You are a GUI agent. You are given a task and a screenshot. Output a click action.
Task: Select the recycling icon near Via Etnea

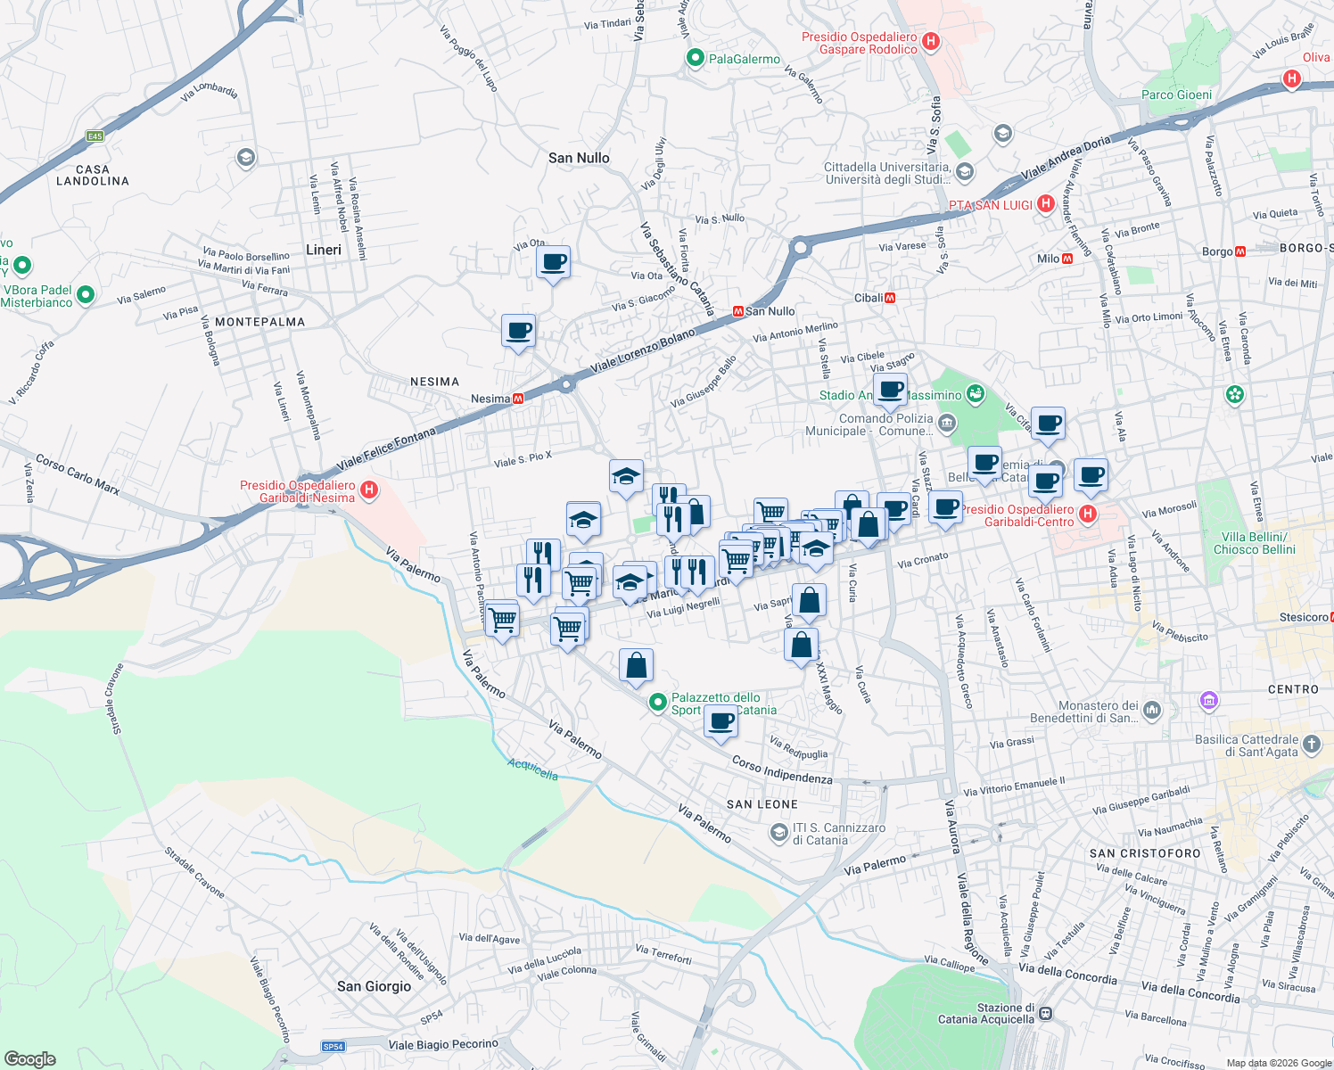[1235, 394]
